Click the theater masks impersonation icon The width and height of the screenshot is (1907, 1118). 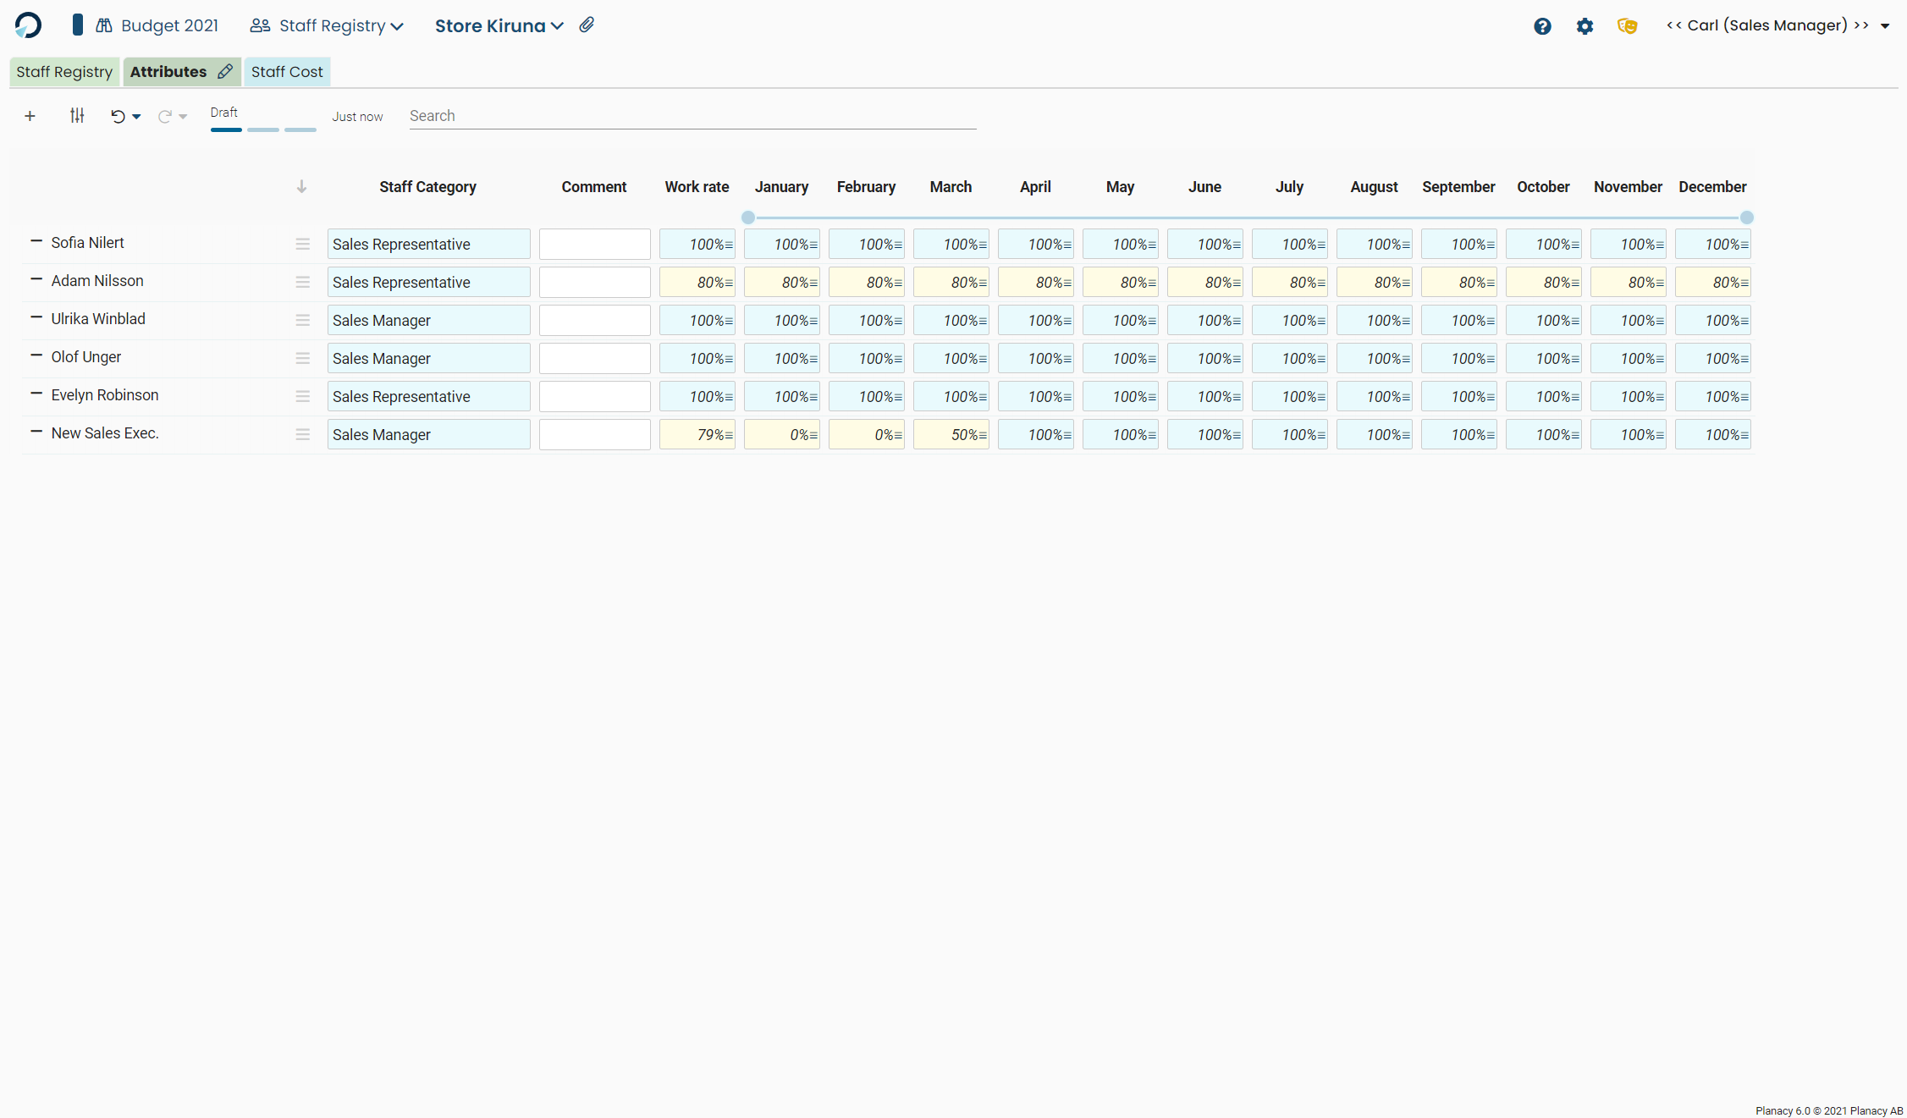click(1627, 26)
